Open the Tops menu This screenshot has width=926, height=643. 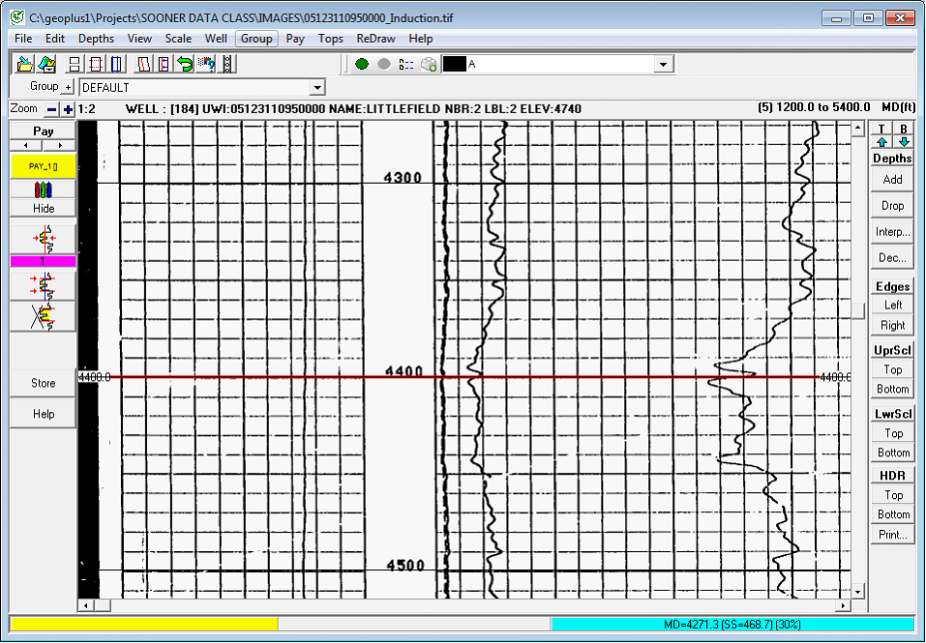pos(330,39)
